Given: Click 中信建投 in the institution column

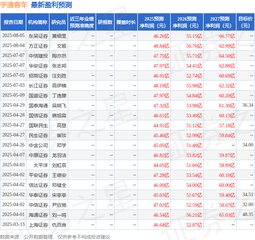Looking at the screenshot, I should coord(38,56).
